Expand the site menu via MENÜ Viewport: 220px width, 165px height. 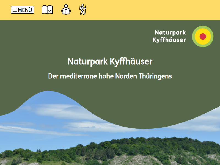pos(22,10)
